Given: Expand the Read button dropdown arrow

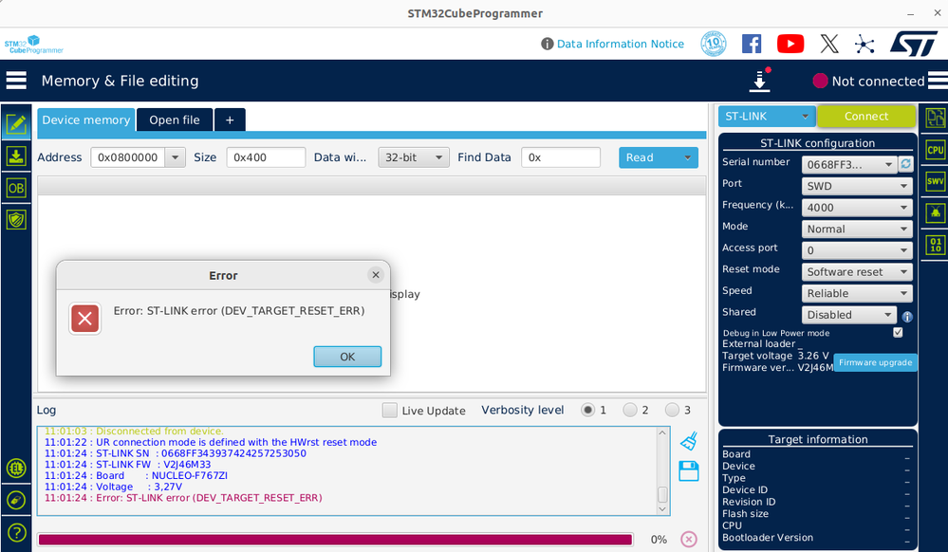Looking at the screenshot, I should pos(687,157).
